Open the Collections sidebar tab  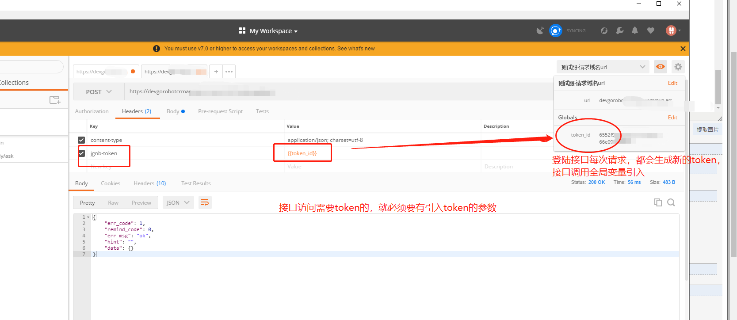tap(14, 83)
